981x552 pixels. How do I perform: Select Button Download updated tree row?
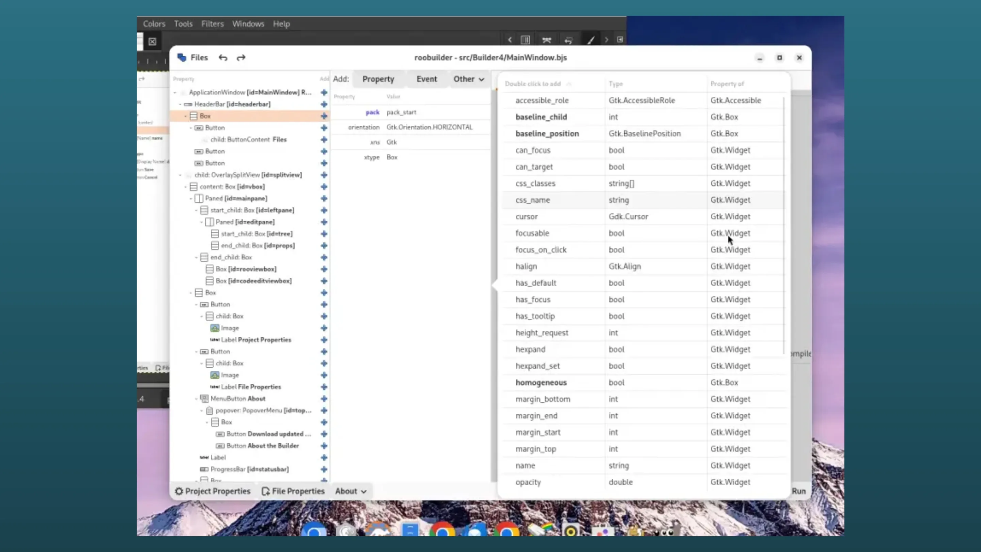coord(249,434)
